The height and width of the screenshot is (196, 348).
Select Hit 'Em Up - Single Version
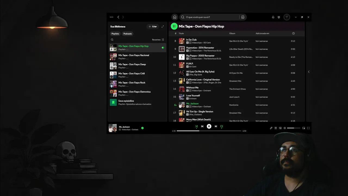(x=237, y=113)
